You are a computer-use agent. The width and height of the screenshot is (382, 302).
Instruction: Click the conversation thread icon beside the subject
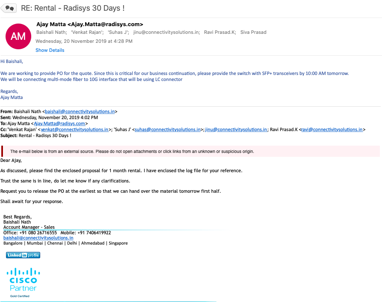[x=9, y=8]
